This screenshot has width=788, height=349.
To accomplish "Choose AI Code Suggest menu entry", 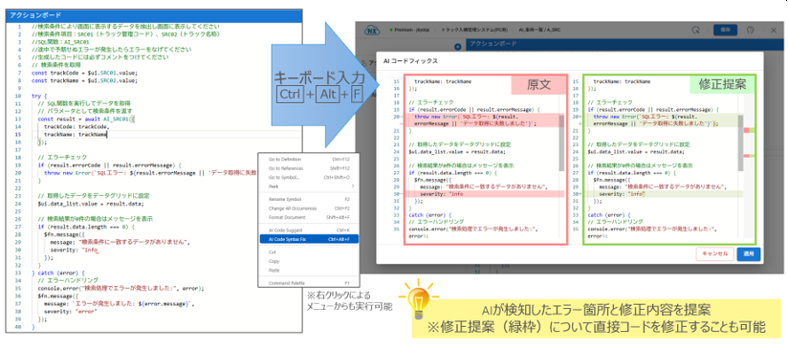I will click(x=309, y=230).
